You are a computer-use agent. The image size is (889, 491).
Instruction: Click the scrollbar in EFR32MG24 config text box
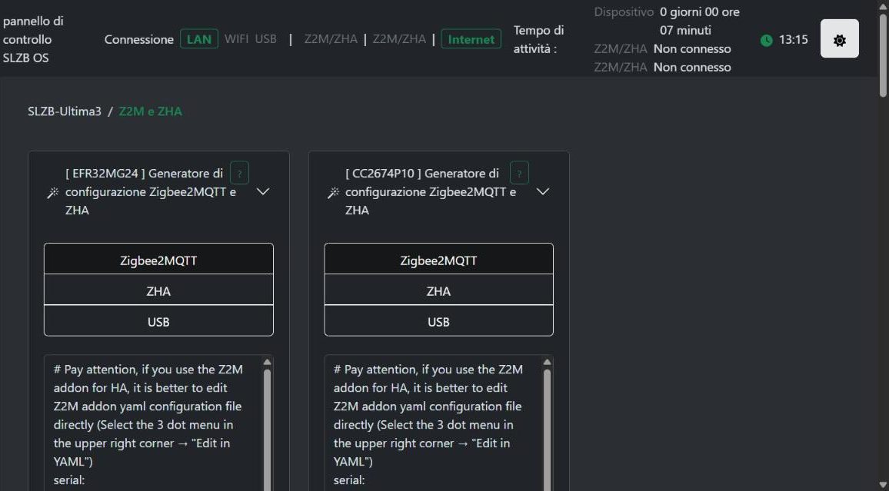[267, 430]
